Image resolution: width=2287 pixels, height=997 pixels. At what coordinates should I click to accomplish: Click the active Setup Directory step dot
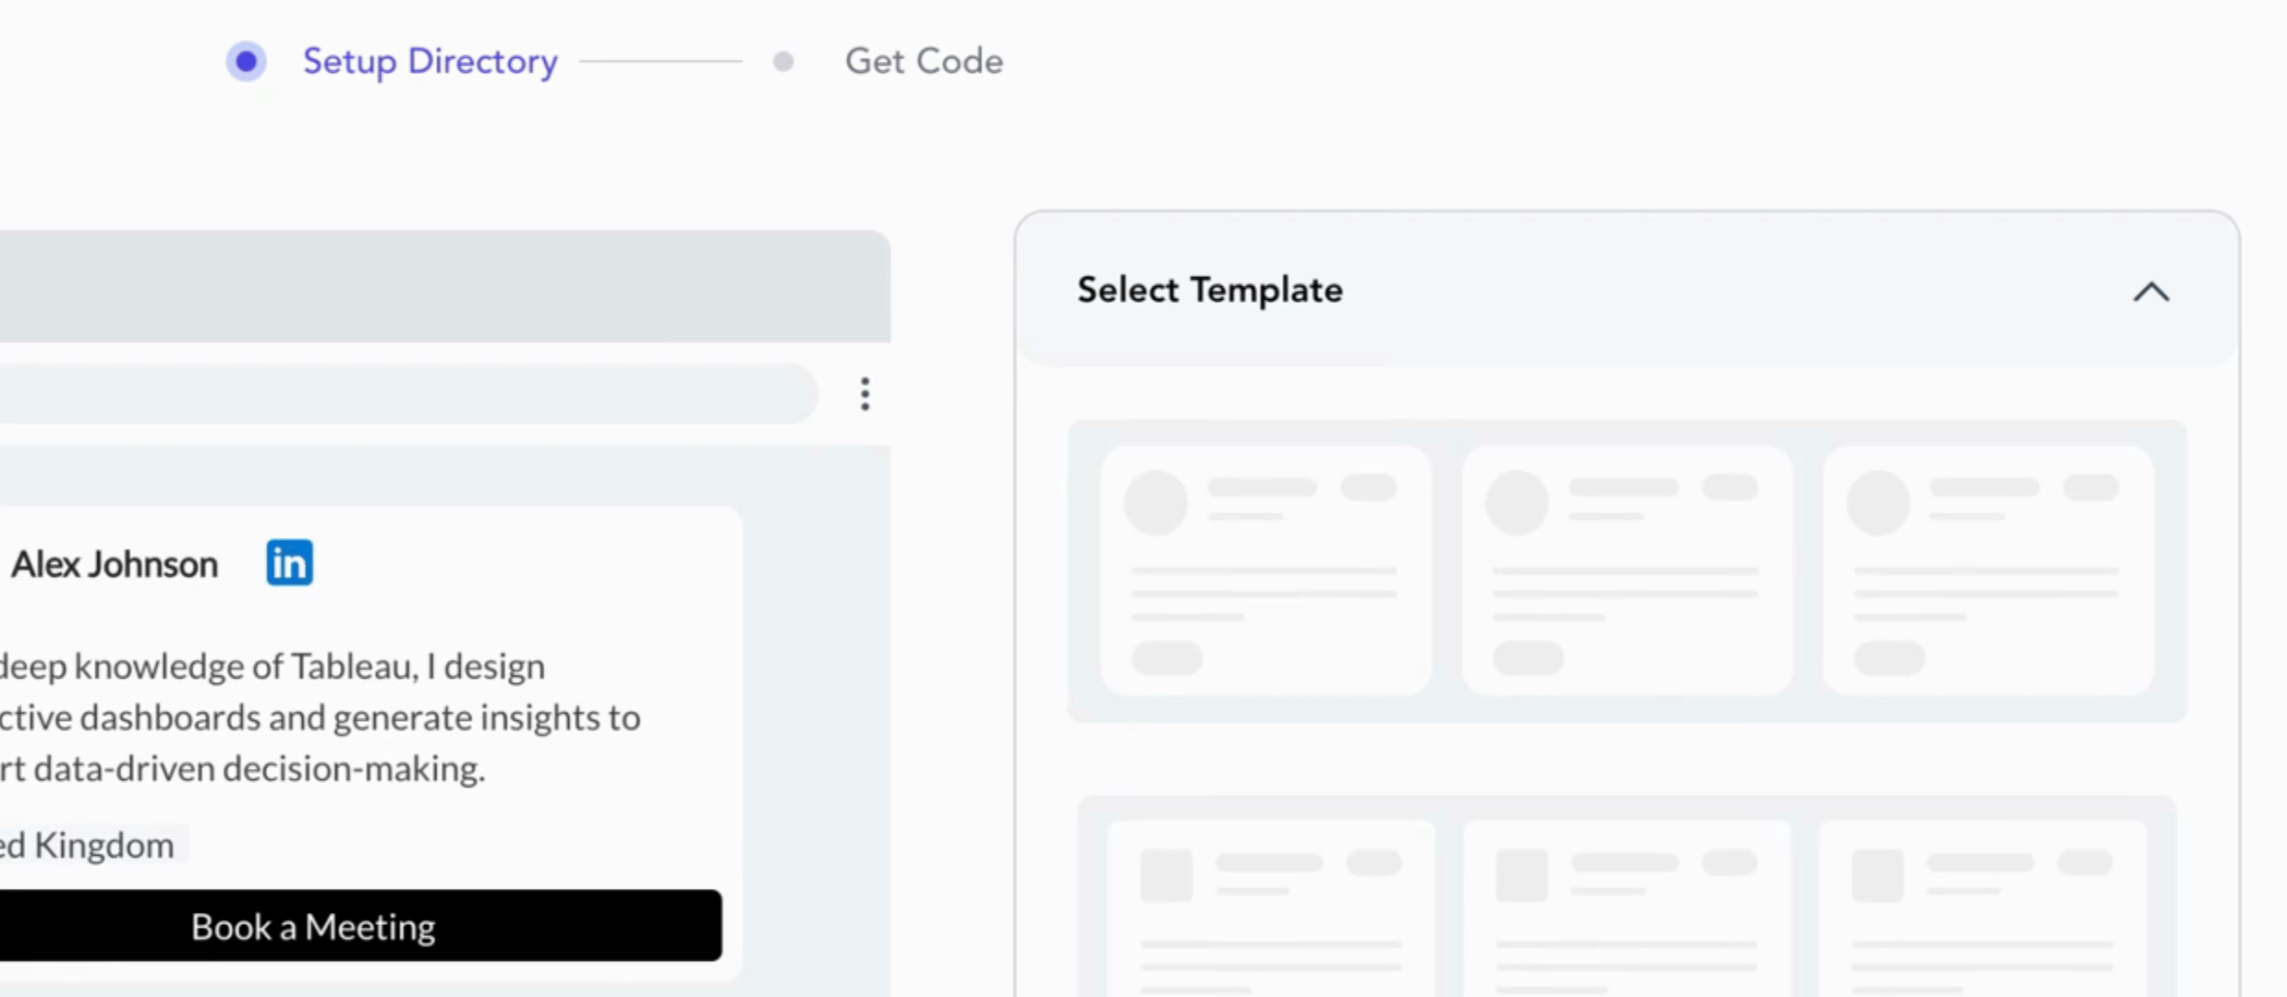(x=246, y=62)
